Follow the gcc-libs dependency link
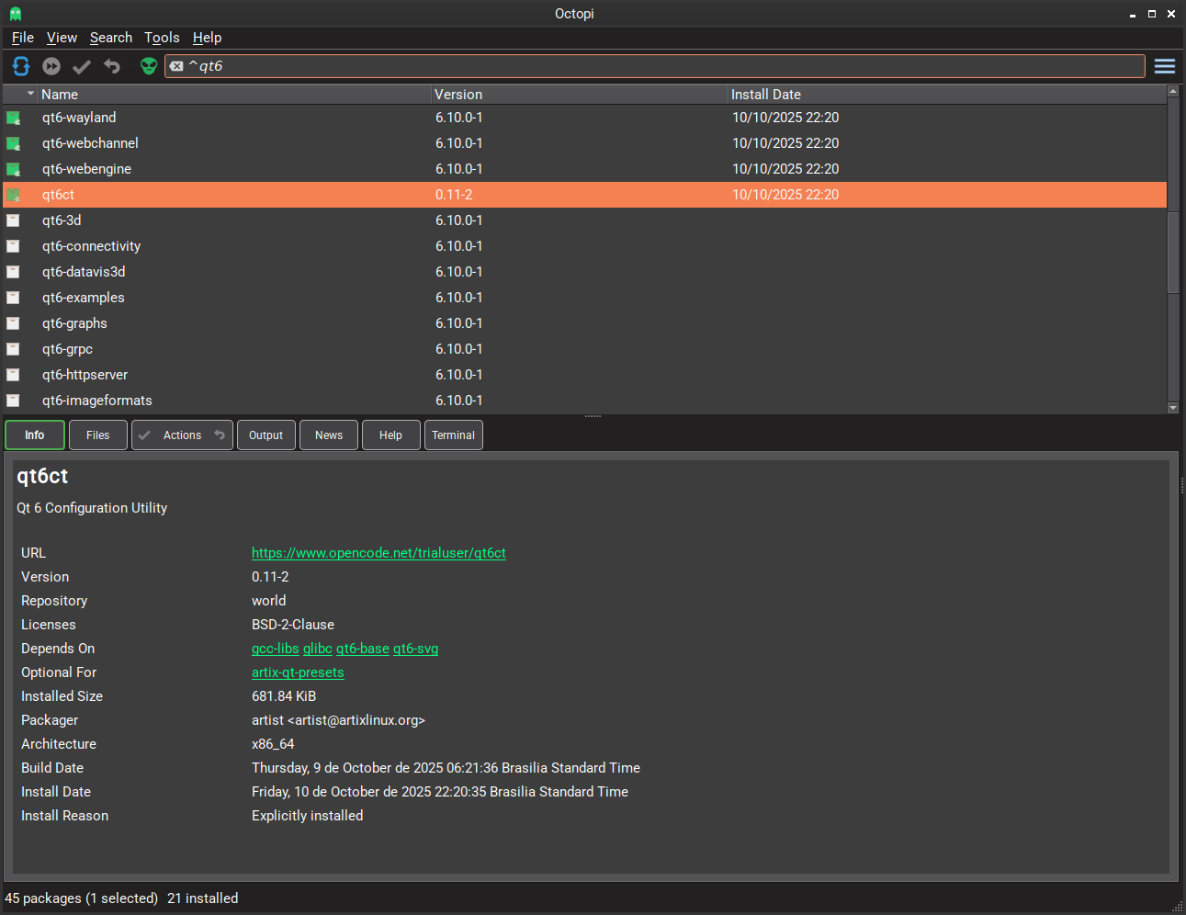The height and width of the screenshot is (915, 1186). pyautogui.click(x=276, y=649)
